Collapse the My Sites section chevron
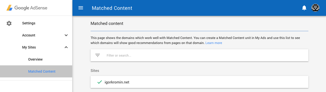The height and width of the screenshot is (92, 326). [66, 47]
